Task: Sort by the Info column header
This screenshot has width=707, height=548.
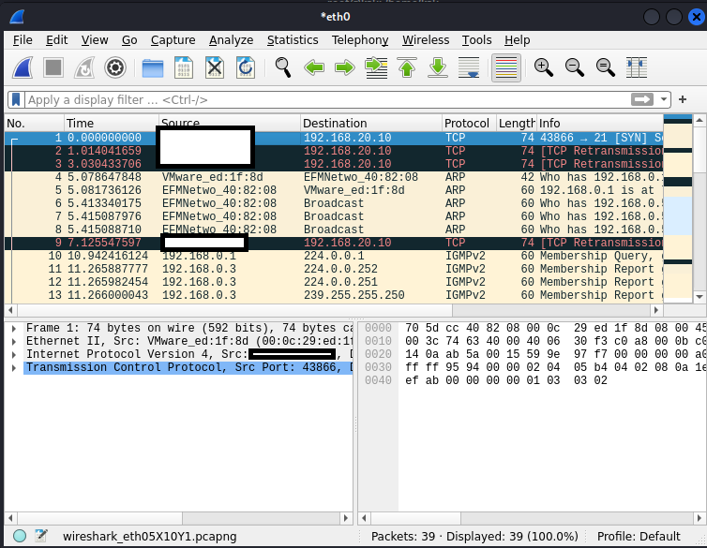Action: click(x=600, y=124)
